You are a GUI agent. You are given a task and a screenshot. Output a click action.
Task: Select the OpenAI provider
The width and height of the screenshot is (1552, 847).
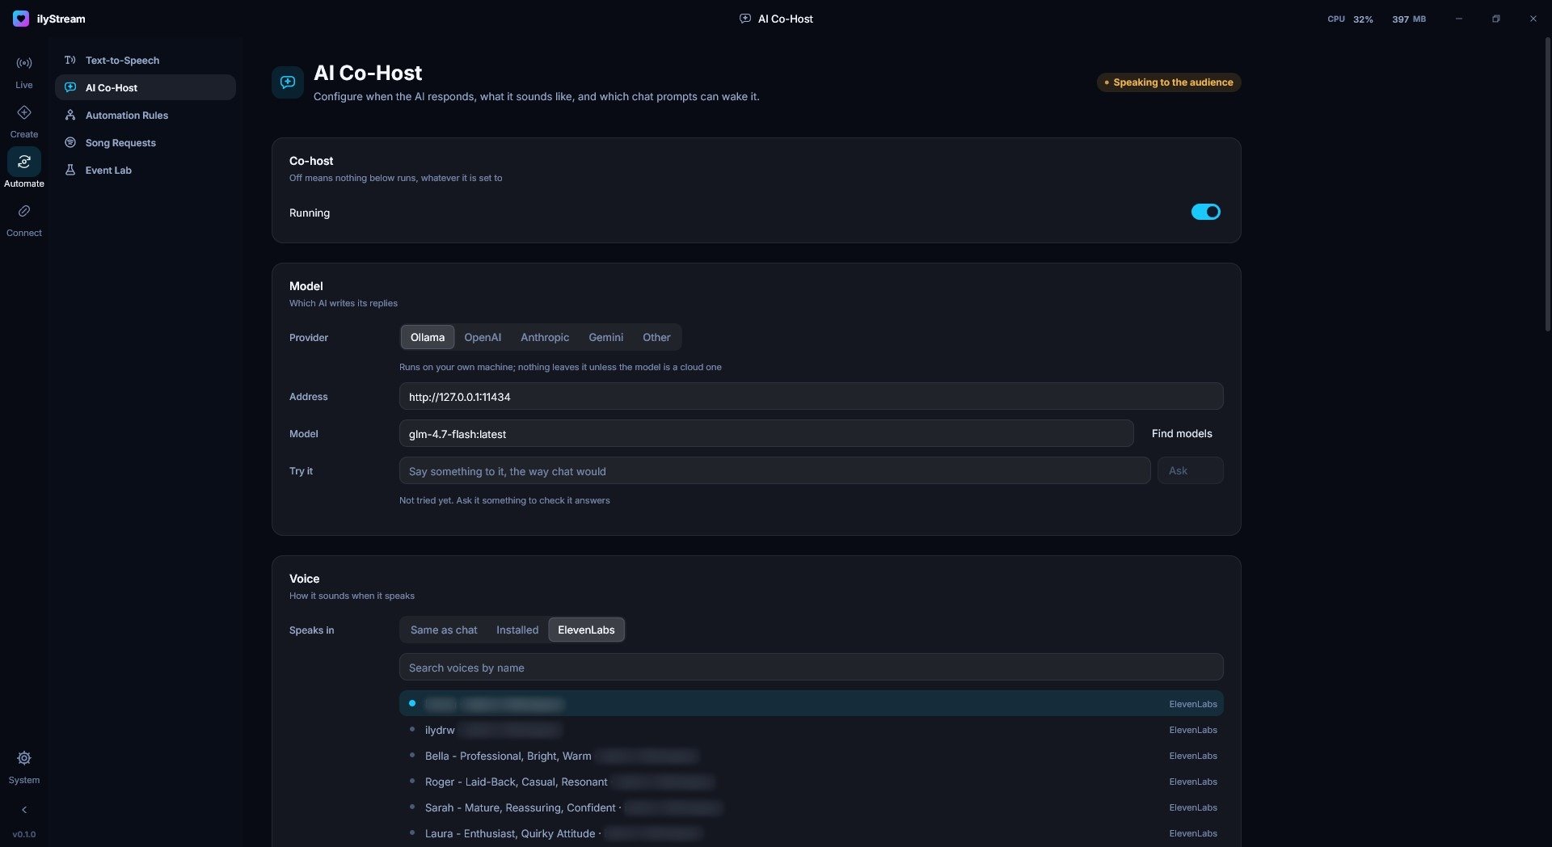pyautogui.click(x=483, y=337)
